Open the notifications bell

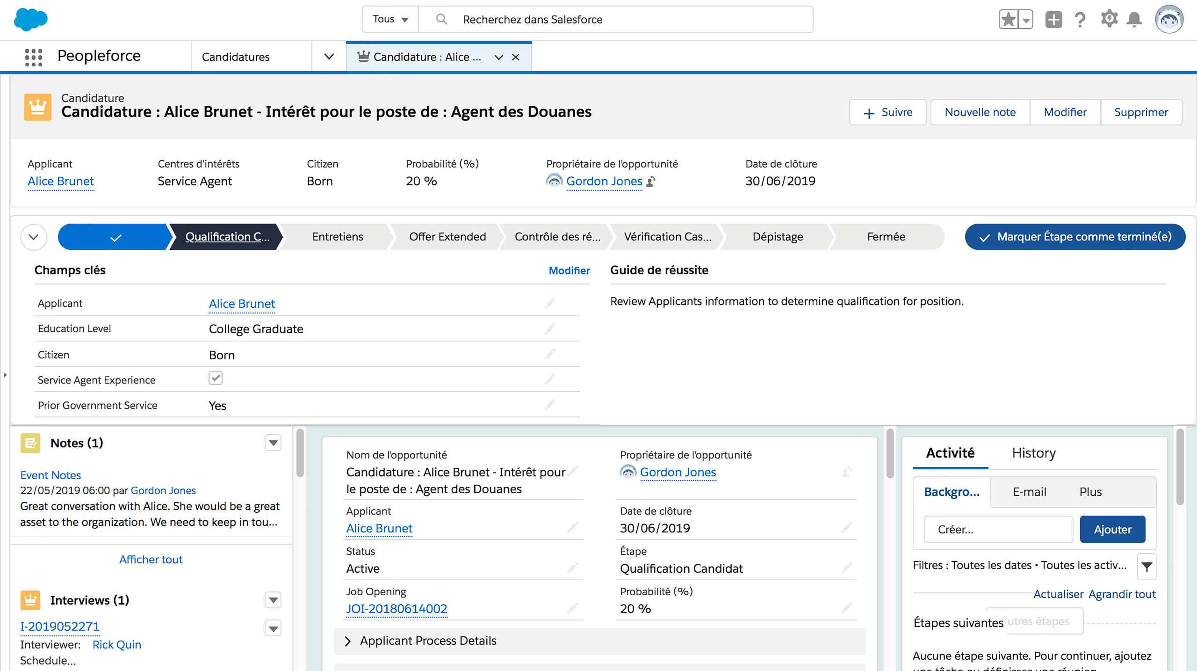(x=1134, y=20)
